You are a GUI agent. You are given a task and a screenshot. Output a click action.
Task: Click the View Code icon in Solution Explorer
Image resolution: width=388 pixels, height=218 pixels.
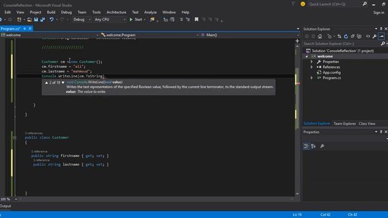[368, 36]
